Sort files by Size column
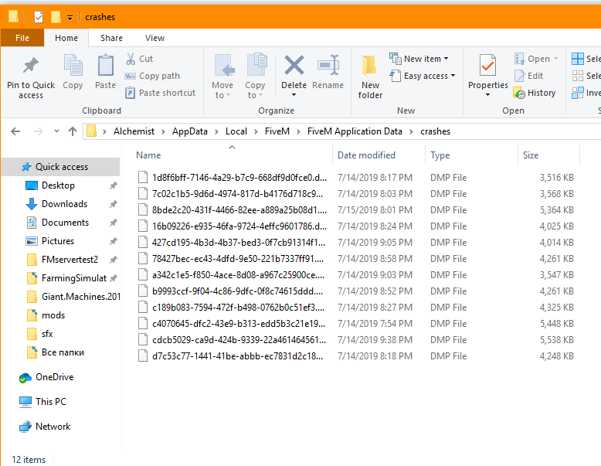The image size is (601, 466). 531,155
